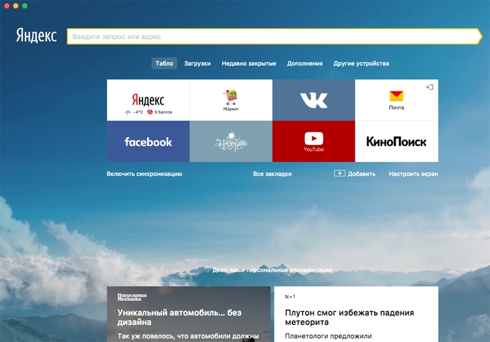Image resolution: width=490 pixels, height=342 pixels.
Task: Click the 'Так уж повелось' snippet text
Action: (x=188, y=336)
